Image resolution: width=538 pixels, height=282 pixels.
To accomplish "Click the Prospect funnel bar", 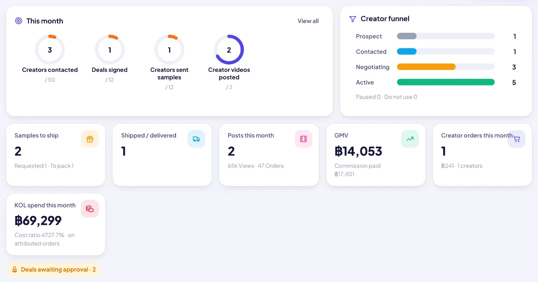I will [446, 36].
